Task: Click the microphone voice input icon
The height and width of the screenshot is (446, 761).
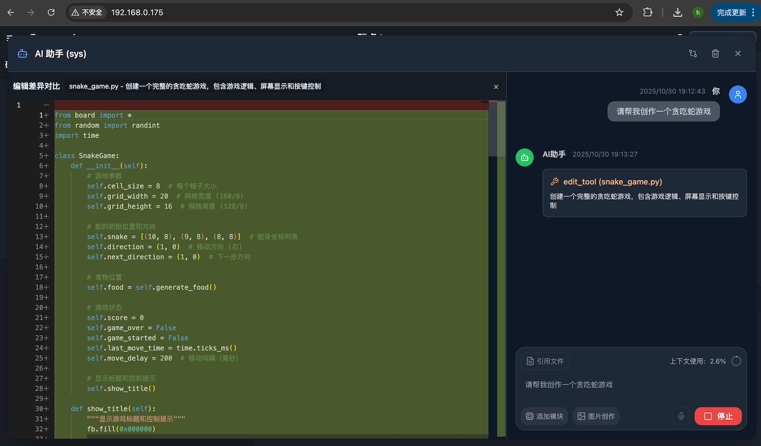Action: click(x=681, y=416)
